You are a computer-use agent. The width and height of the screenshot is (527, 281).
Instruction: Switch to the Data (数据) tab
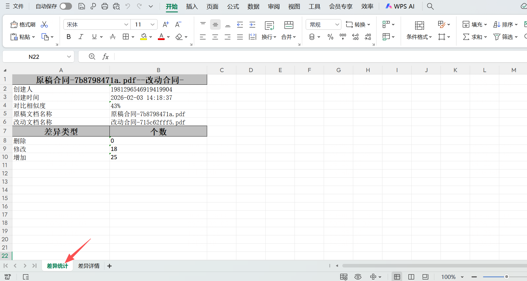tap(253, 6)
